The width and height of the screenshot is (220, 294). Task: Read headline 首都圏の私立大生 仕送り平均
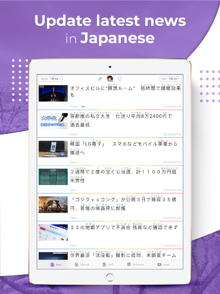click(x=121, y=120)
